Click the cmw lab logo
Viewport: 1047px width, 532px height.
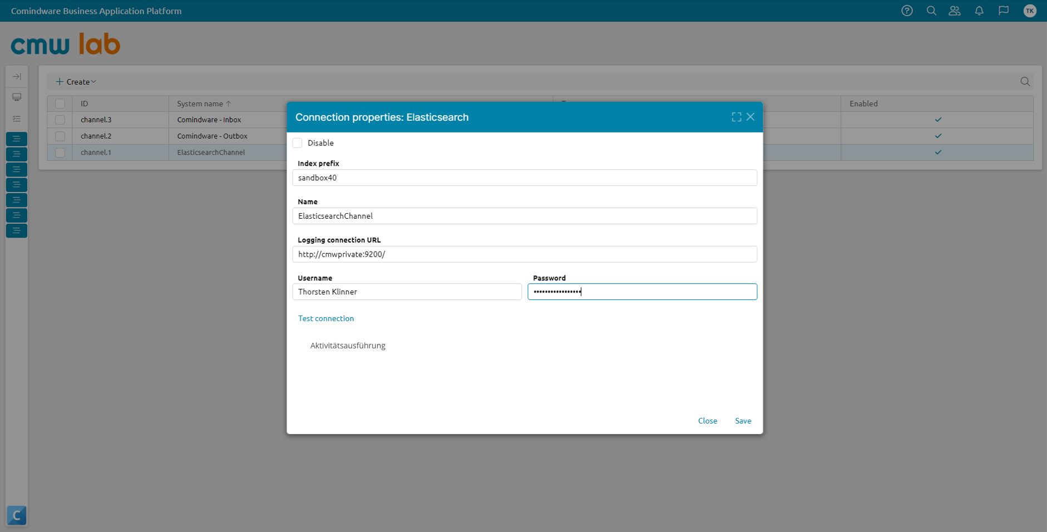[66, 44]
